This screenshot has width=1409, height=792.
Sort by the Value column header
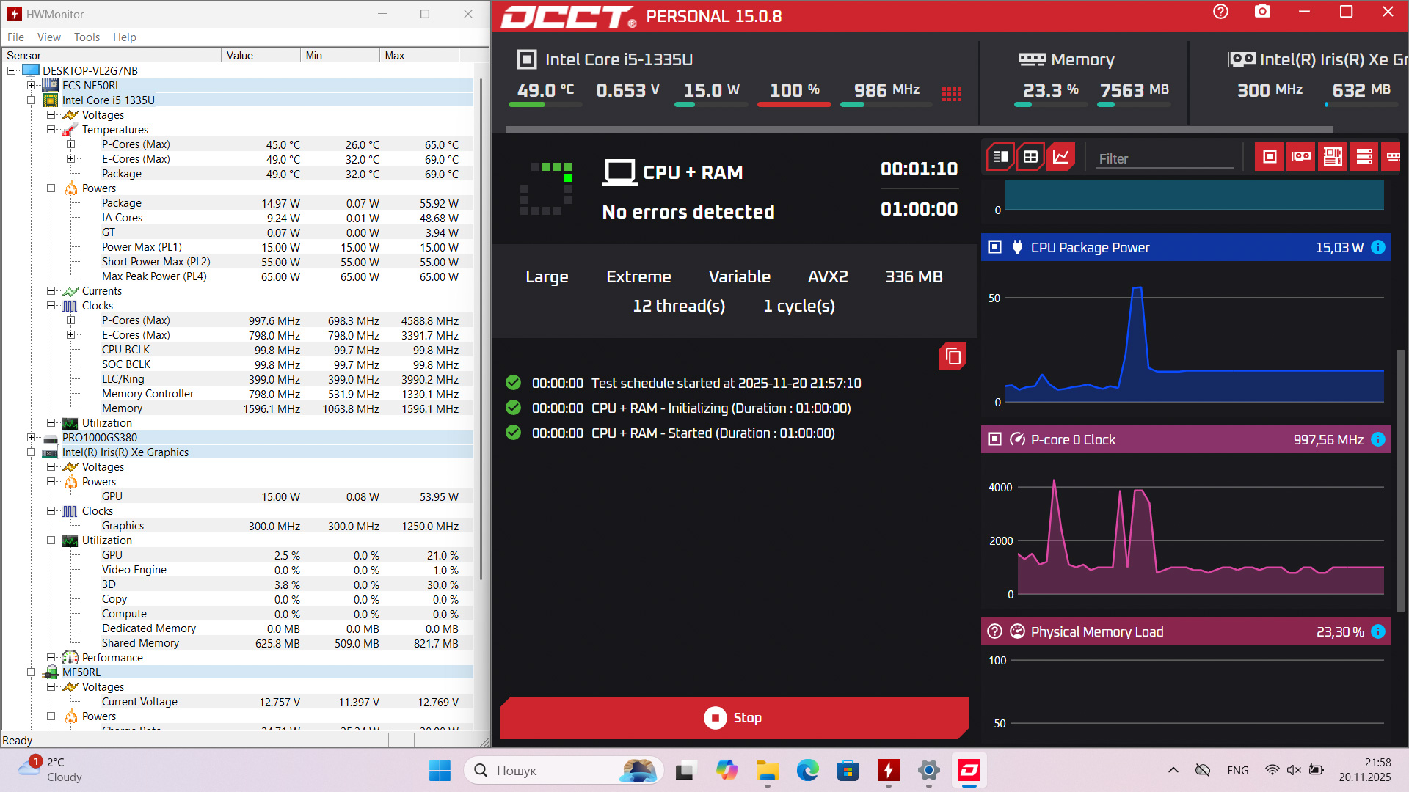[x=261, y=56]
